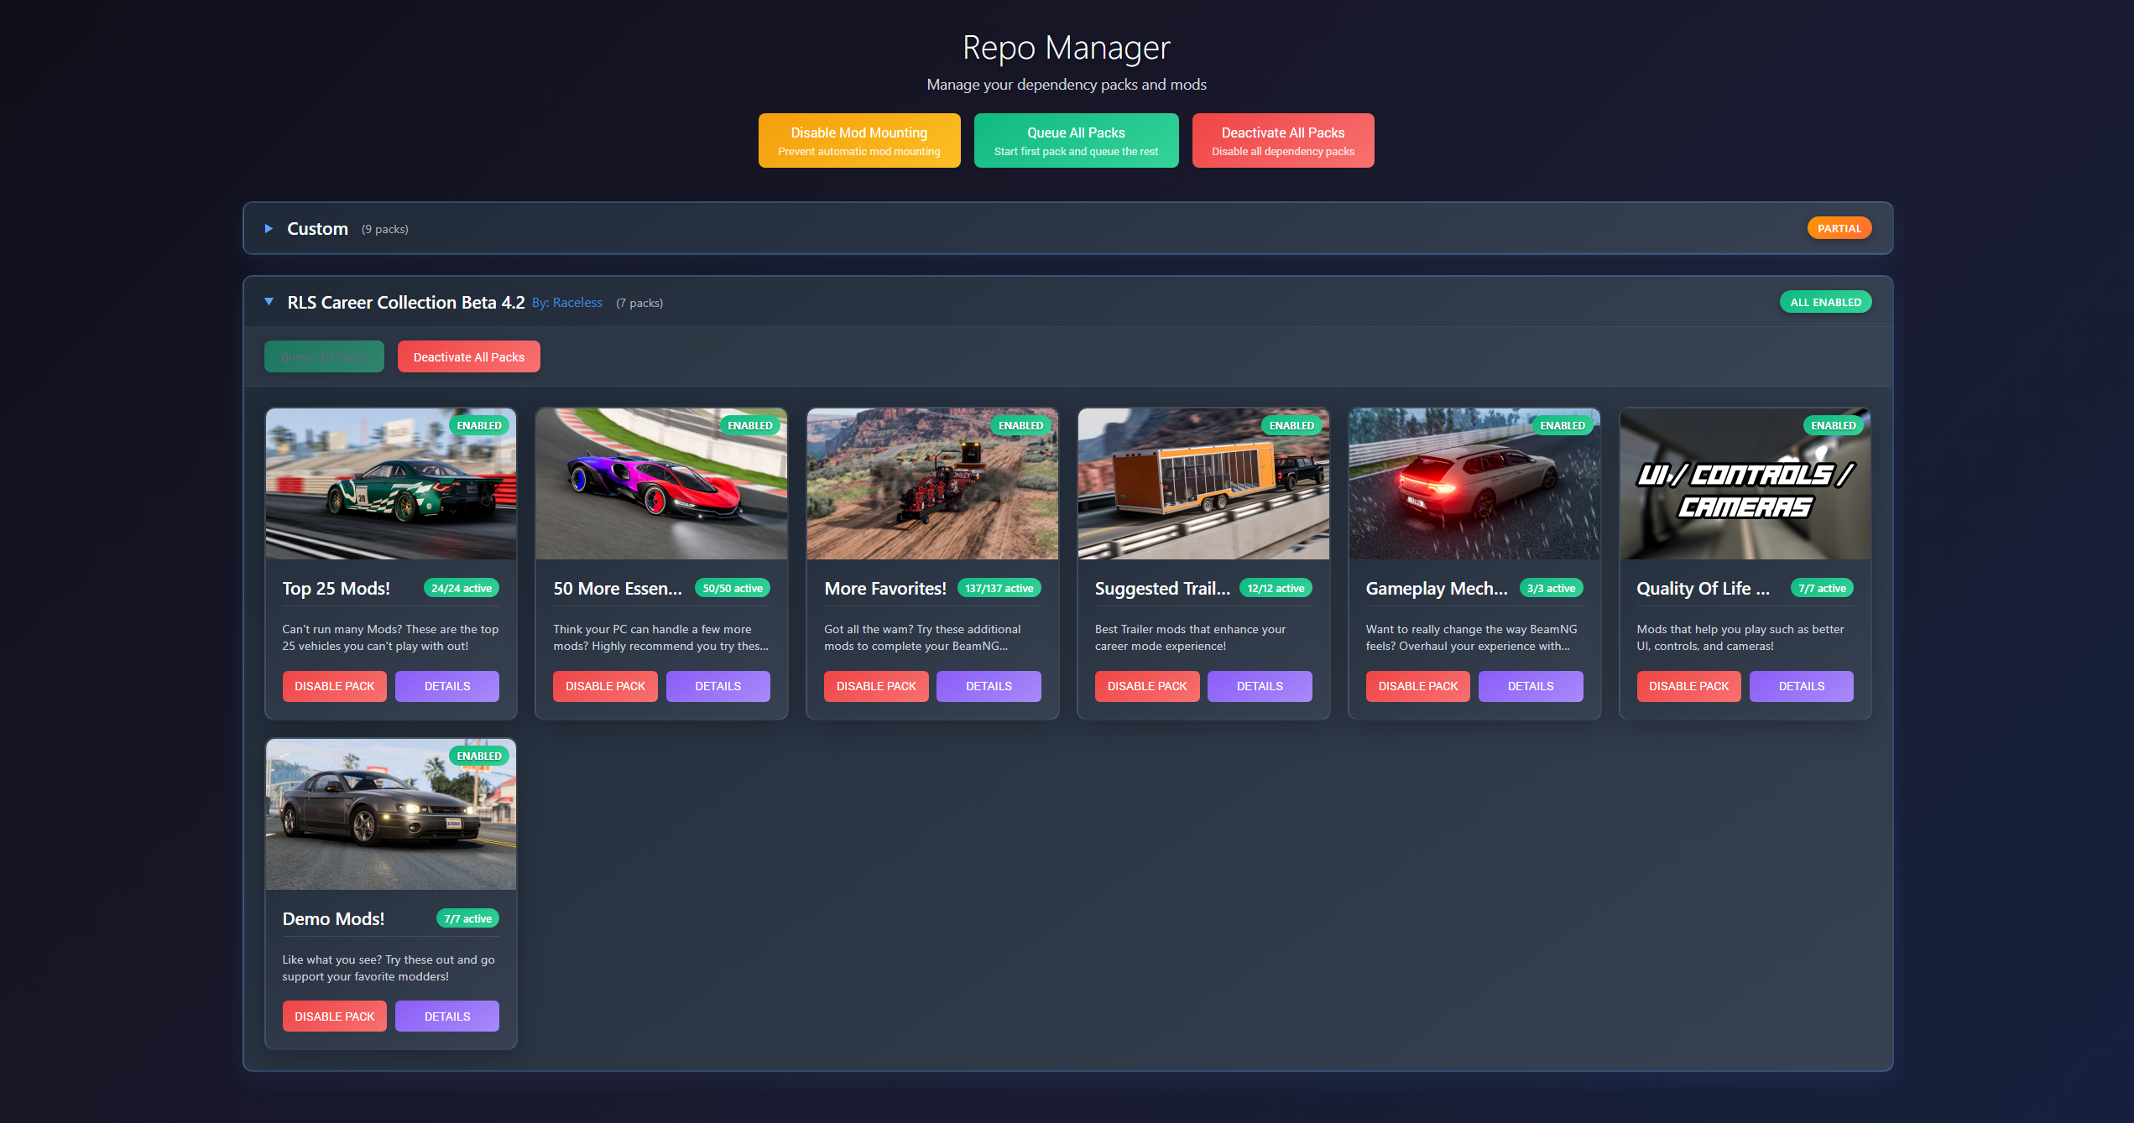2134x1123 pixels.
Task: Deactivate all packs in the RLS collection
Action: click(x=468, y=357)
